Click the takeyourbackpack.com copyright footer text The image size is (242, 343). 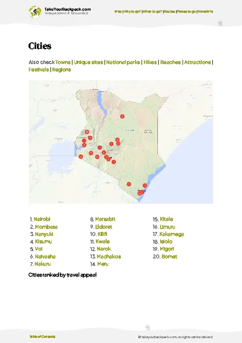[175, 337]
